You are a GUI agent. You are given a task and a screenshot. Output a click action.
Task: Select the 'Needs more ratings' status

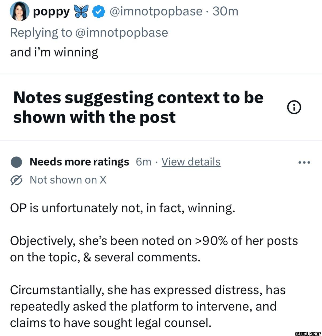pos(79,161)
